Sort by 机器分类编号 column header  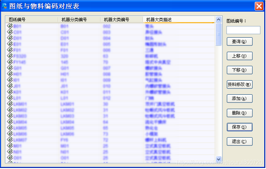click(x=79, y=20)
